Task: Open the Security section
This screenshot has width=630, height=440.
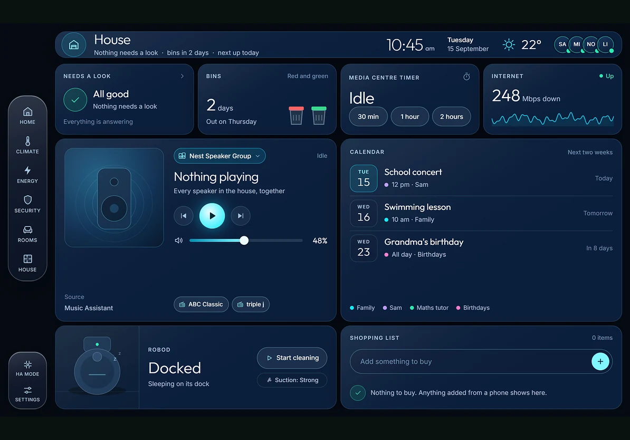Action: coord(27,204)
